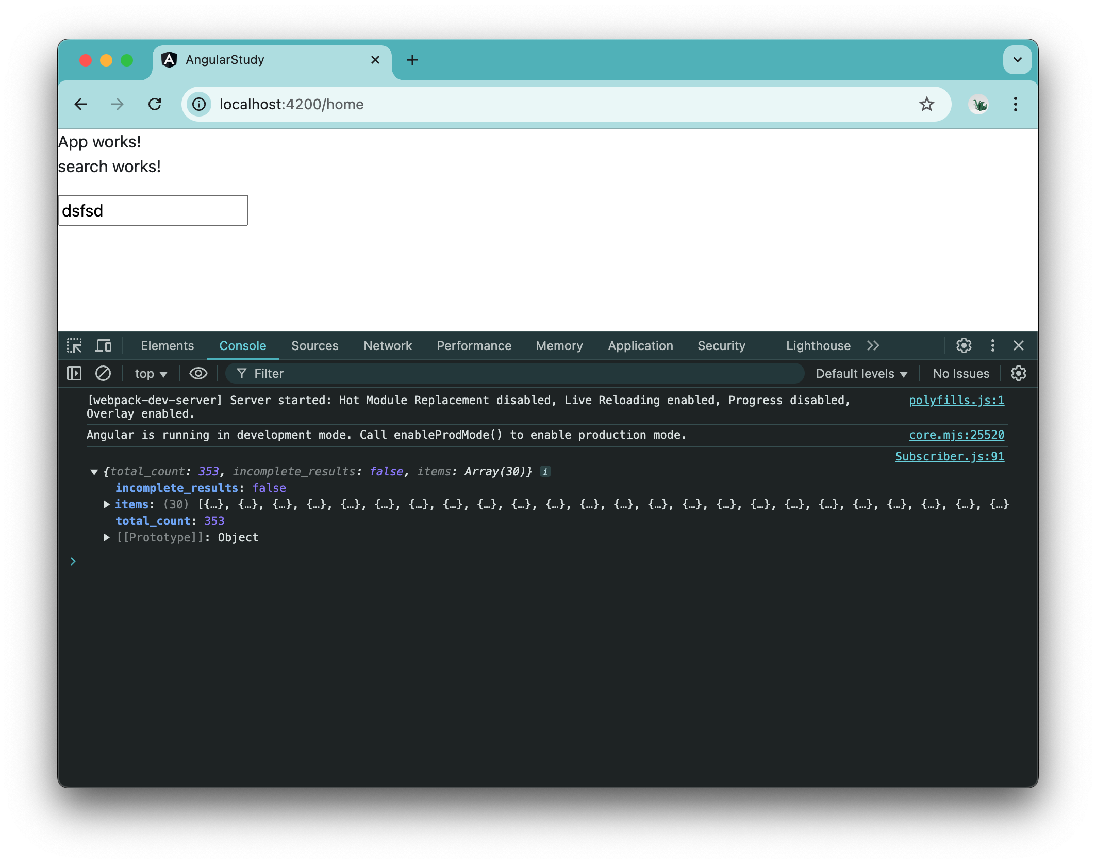Click the search text input containing dsfsd

(153, 210)
